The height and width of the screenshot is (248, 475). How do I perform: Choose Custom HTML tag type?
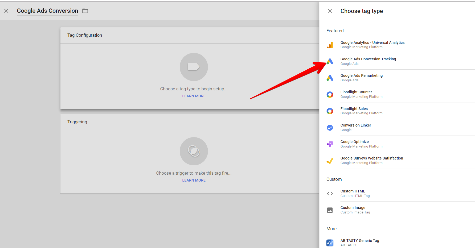[x=400, y=194]
